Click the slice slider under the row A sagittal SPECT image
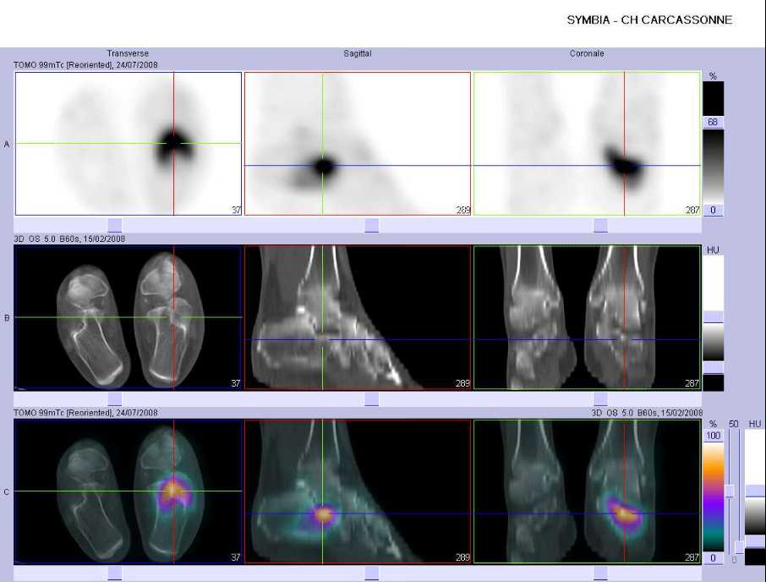Image resolution: width=766 pixels, height=582 pixels. pyautogui.click(x=372, y=225)
